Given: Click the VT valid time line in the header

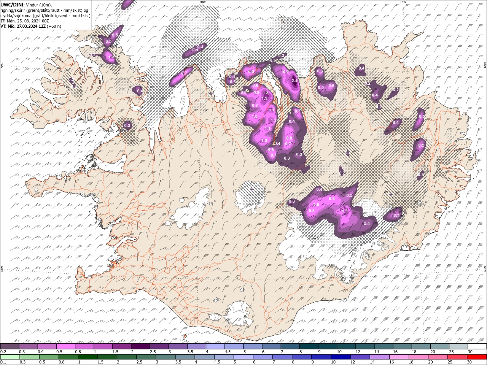Looking at the screenshot, I should [31, 26].
